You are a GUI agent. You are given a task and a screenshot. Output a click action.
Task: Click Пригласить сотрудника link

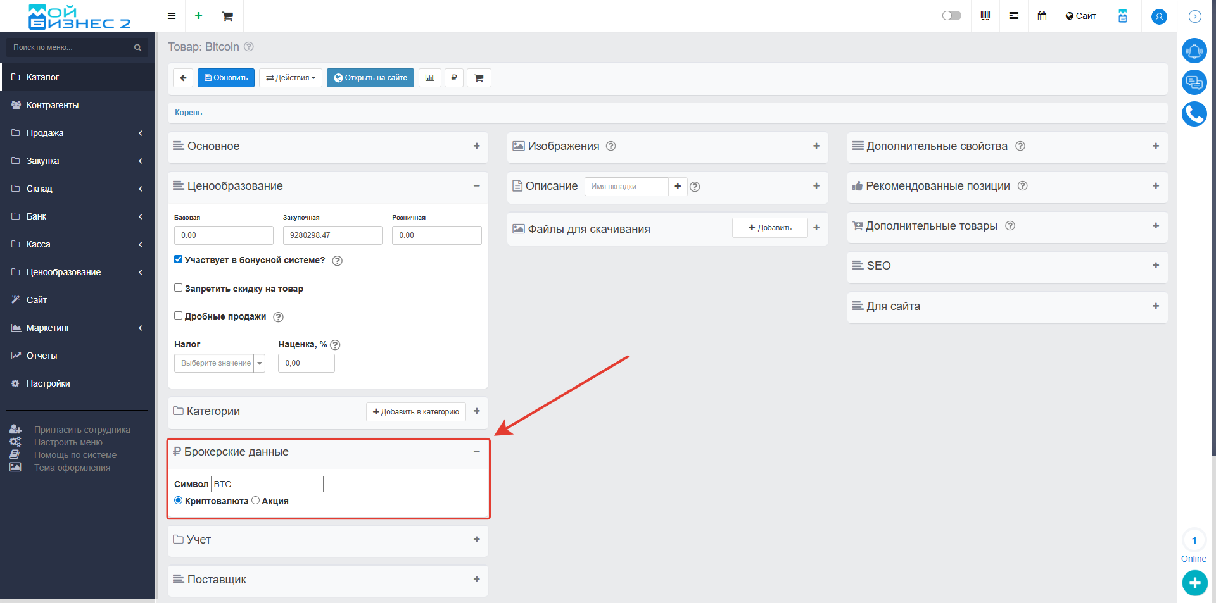82,430
